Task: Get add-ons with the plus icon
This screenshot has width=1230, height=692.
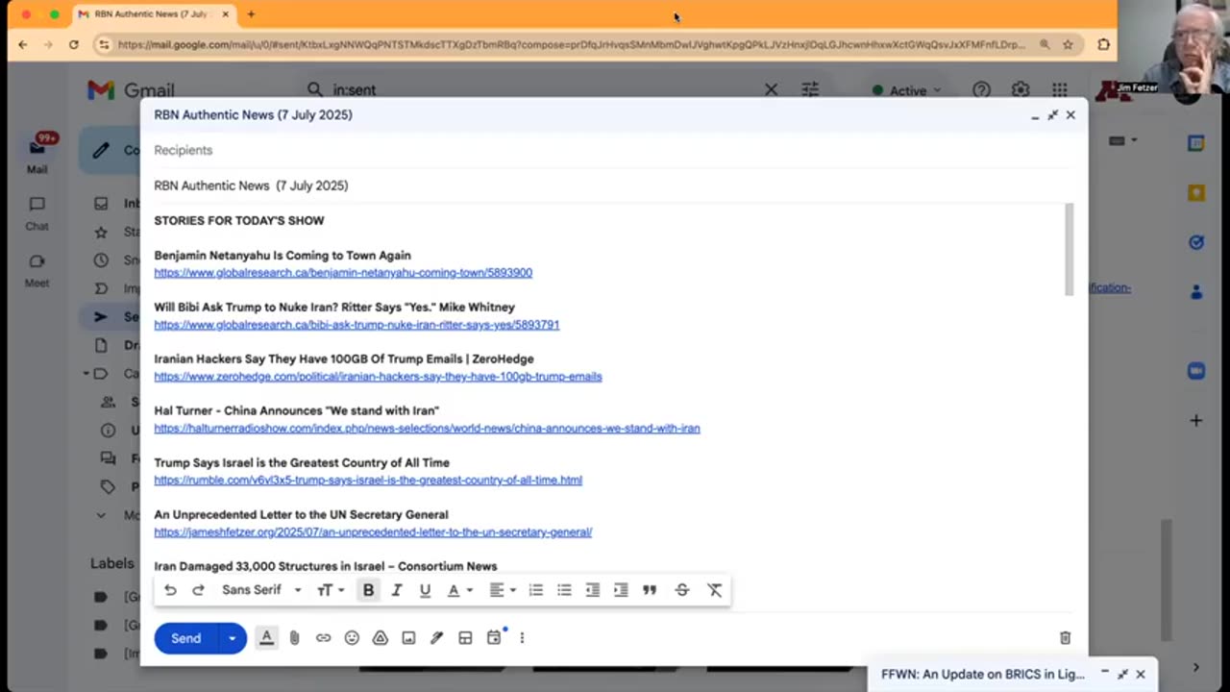Action: [1196, 420]
